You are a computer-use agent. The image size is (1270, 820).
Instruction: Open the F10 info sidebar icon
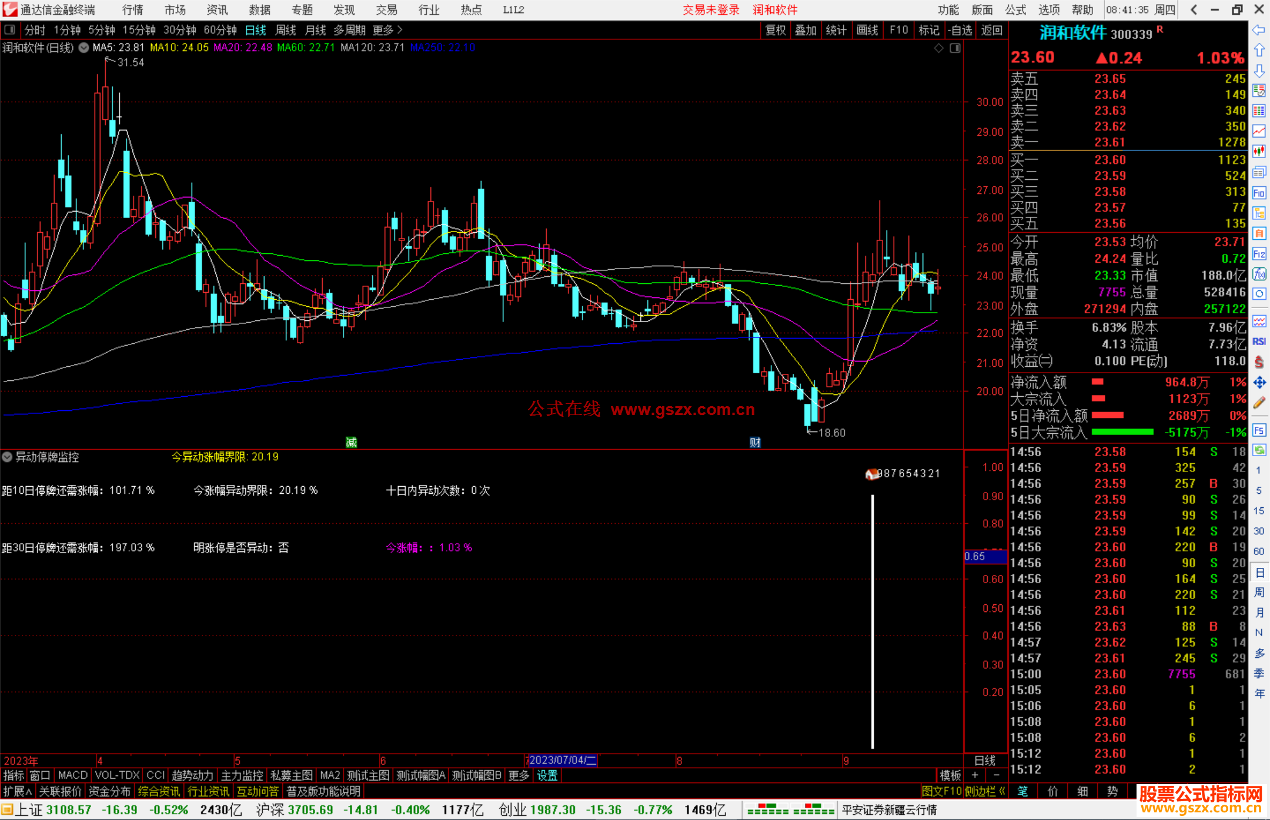pos(1259,193)
